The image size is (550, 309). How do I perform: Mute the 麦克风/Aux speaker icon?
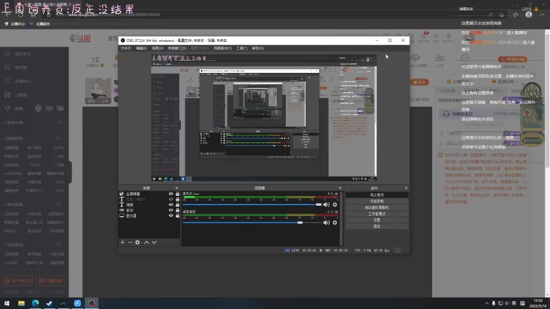(x=327, y=205)
